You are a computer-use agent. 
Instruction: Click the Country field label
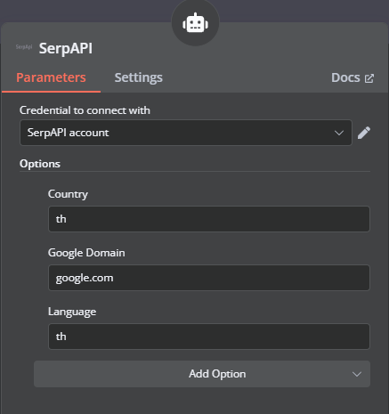pyautogui.click(x=68, y=194)
